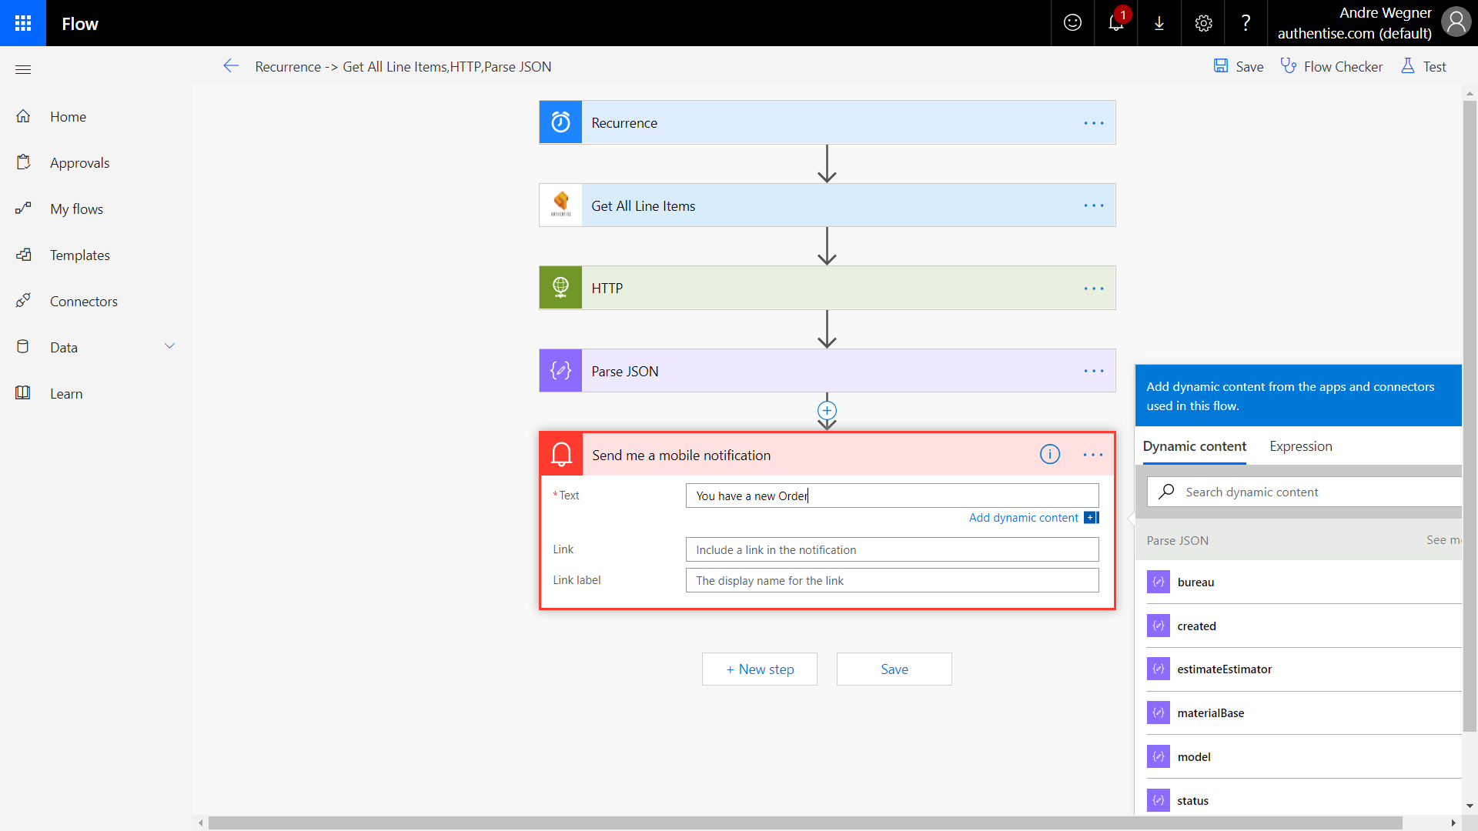Click the Recurrence step title
Screen dimensions: 1478x831
(x=624, y=123)
